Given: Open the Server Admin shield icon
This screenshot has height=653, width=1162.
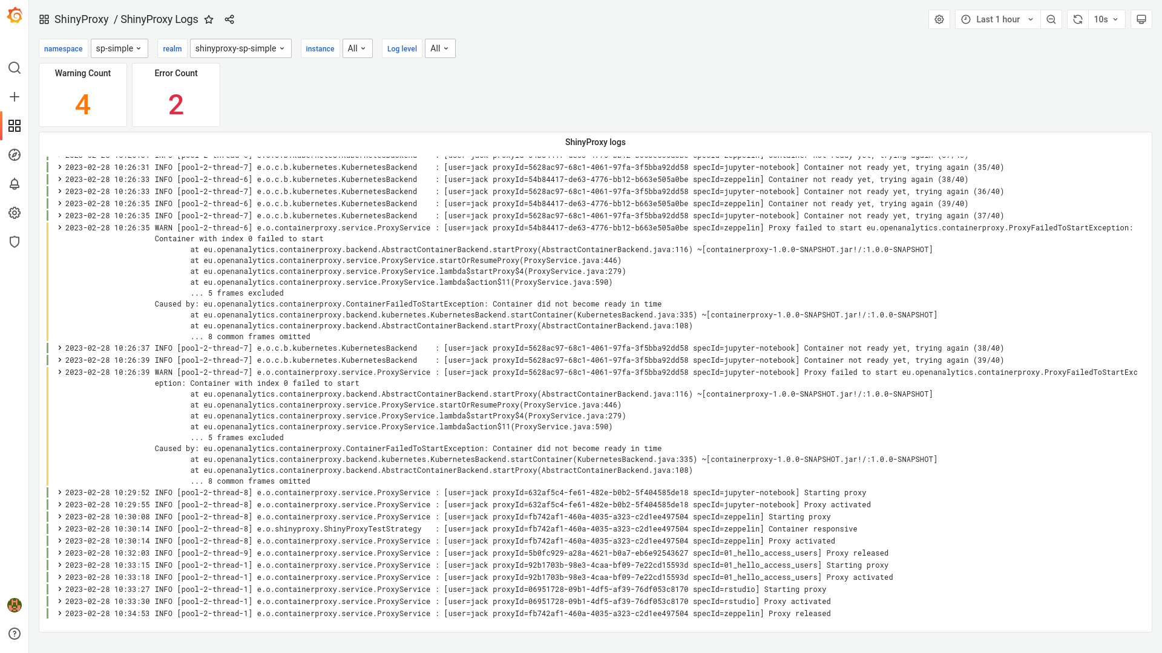Looking at the screenshot, I should [15, 242].
